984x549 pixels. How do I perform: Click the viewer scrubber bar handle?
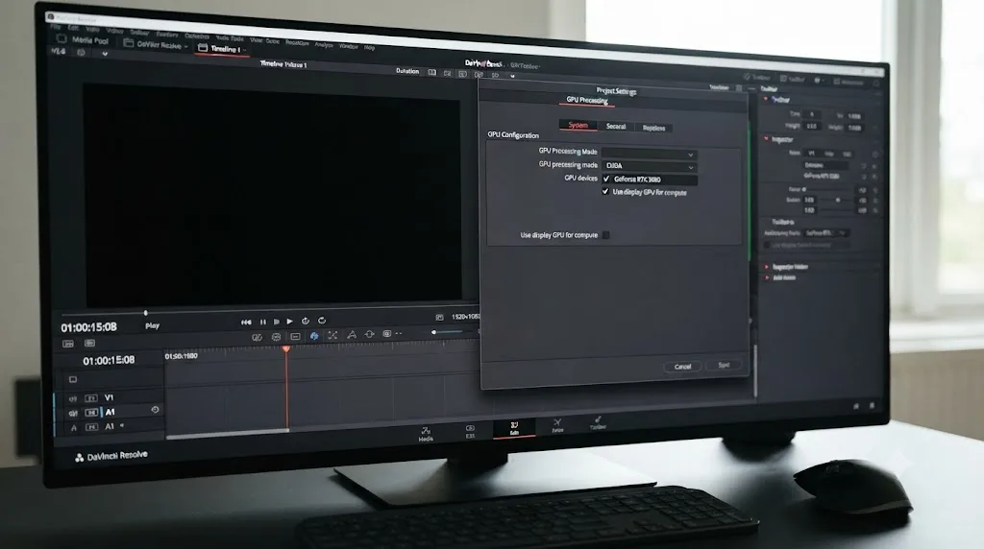point(146,313)
